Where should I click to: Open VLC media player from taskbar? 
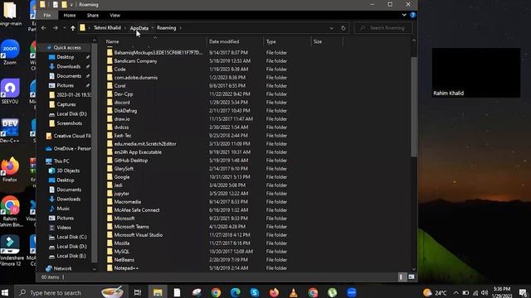(x=293, y=292)
